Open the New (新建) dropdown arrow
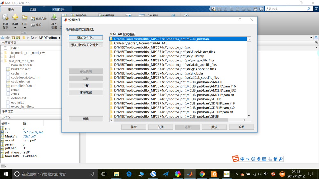 [15, 28]
